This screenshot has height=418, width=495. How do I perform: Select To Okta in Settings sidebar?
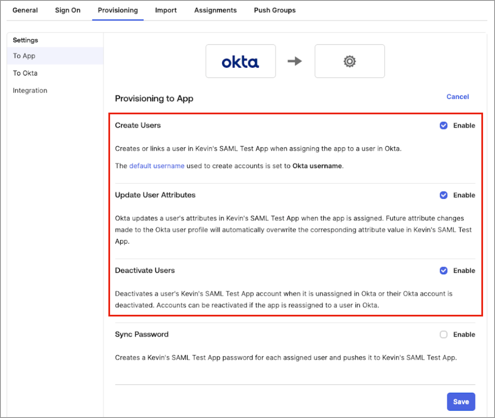point(55,73)
